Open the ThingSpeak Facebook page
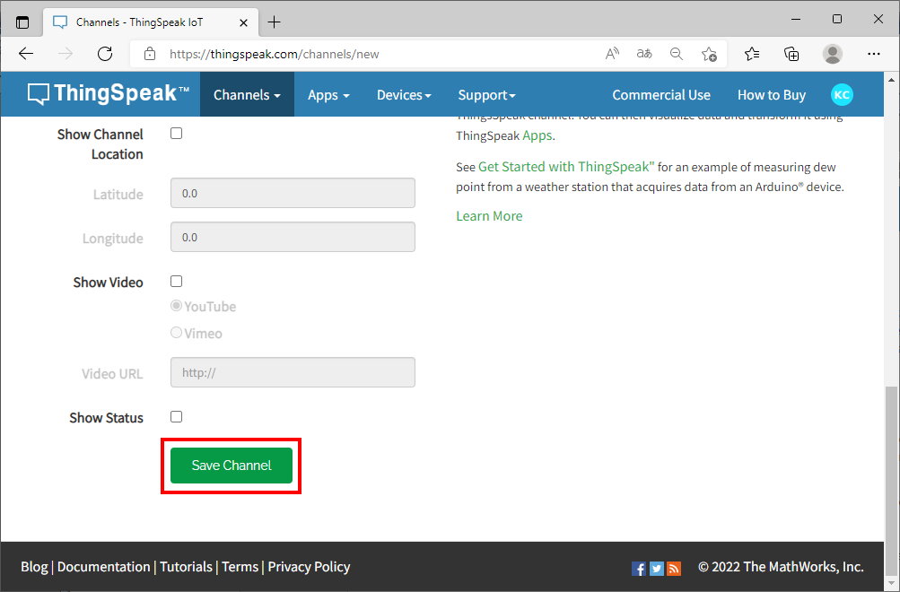Image resolution: width=900 pixels, height=592 pixels. pyautogui.click(x=638, y=569)
